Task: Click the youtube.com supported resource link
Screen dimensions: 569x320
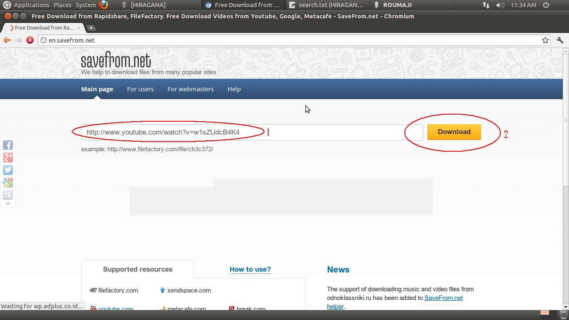Action: click(x=116, y=308)
